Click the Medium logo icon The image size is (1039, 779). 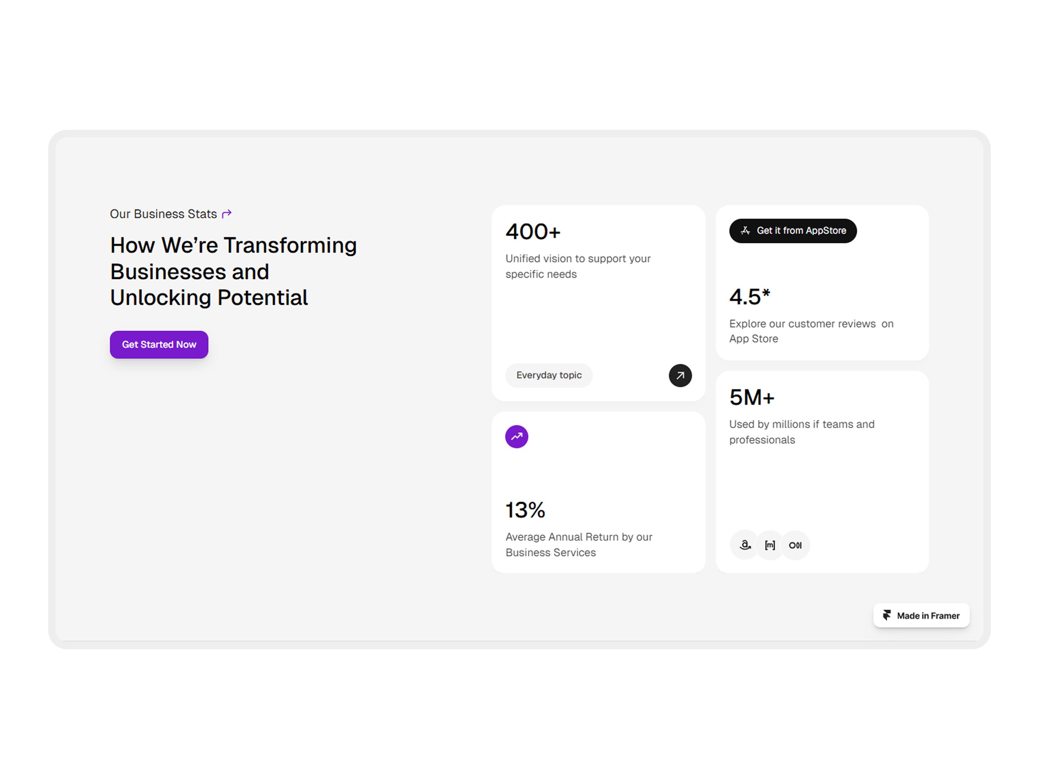coord(795,545)
